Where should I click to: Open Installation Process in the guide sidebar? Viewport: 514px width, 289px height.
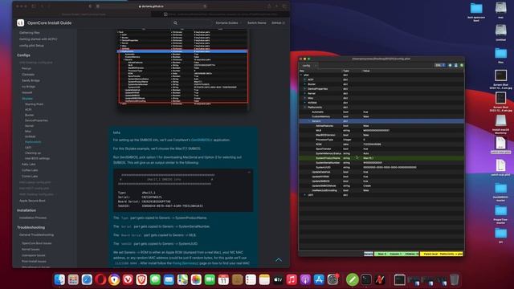[x=33, y=218]
